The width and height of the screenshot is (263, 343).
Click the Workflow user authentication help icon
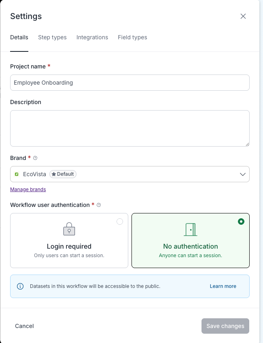[99, 205]
